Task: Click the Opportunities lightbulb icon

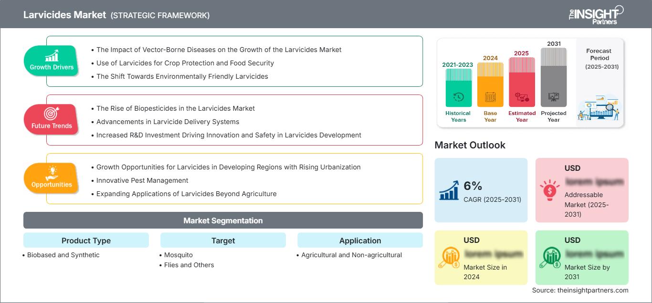Action: coord(52,172)
